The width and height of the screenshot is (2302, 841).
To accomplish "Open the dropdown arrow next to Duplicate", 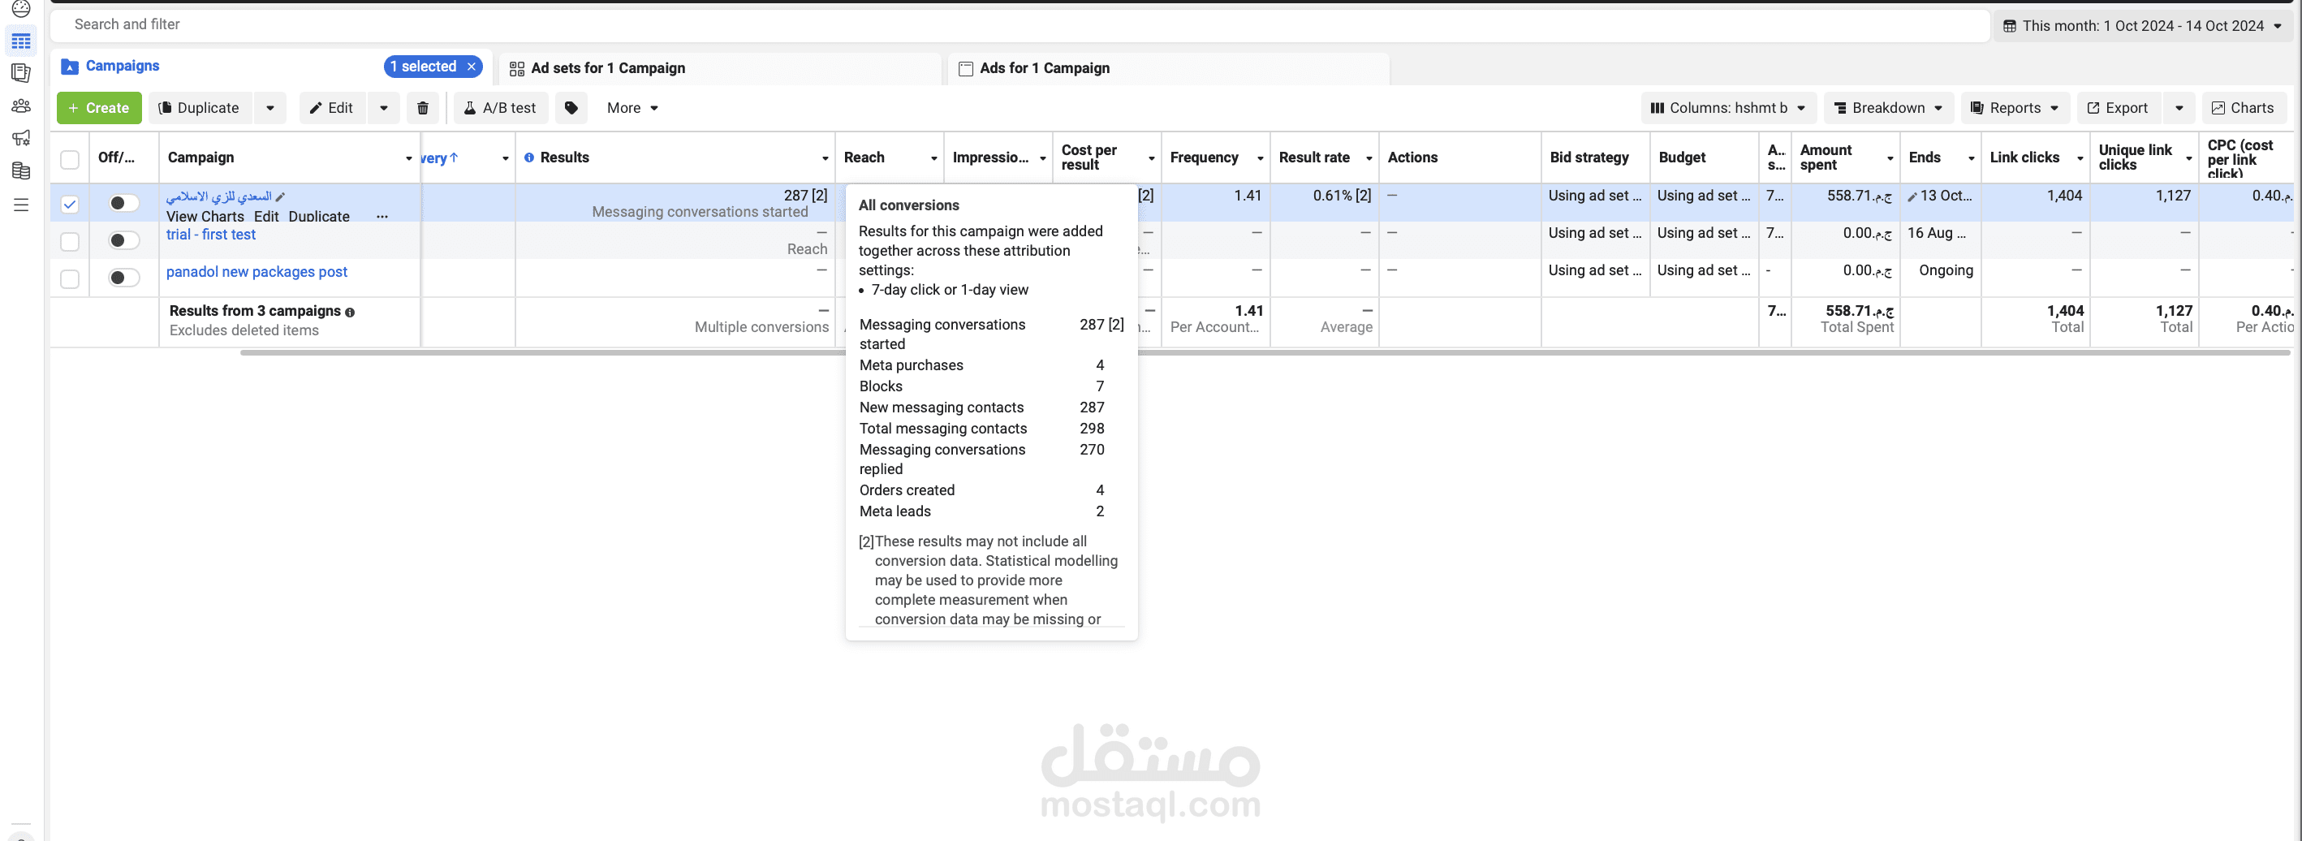I will (269, 108).
